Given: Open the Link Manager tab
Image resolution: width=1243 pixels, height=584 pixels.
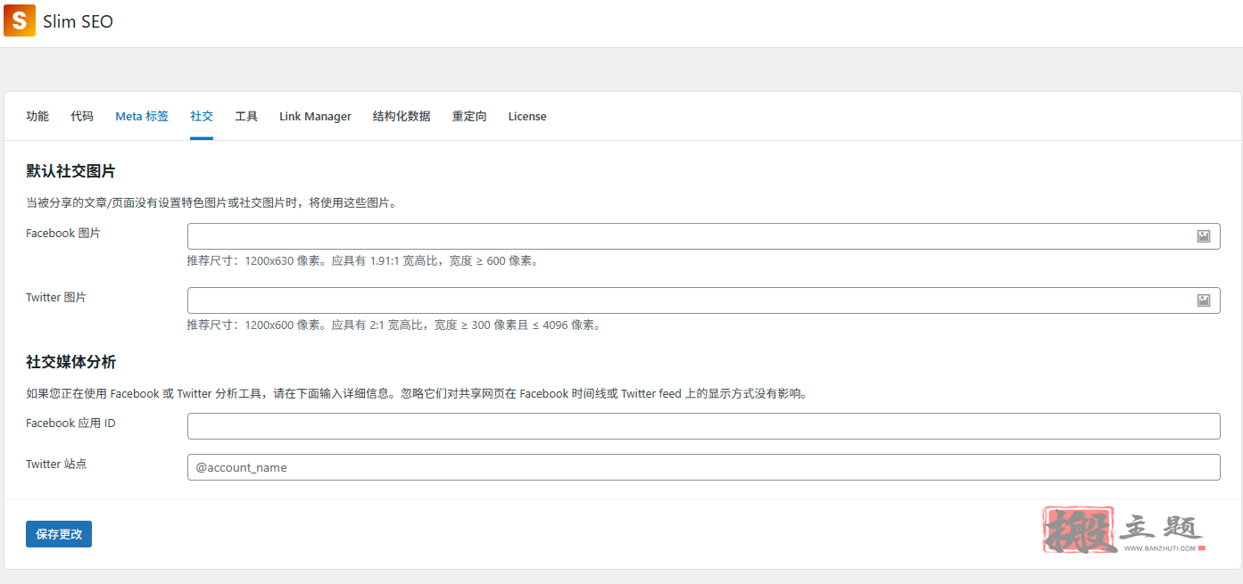Looking at the screenshot, I should pyautogui.click(x=315, y=117).
